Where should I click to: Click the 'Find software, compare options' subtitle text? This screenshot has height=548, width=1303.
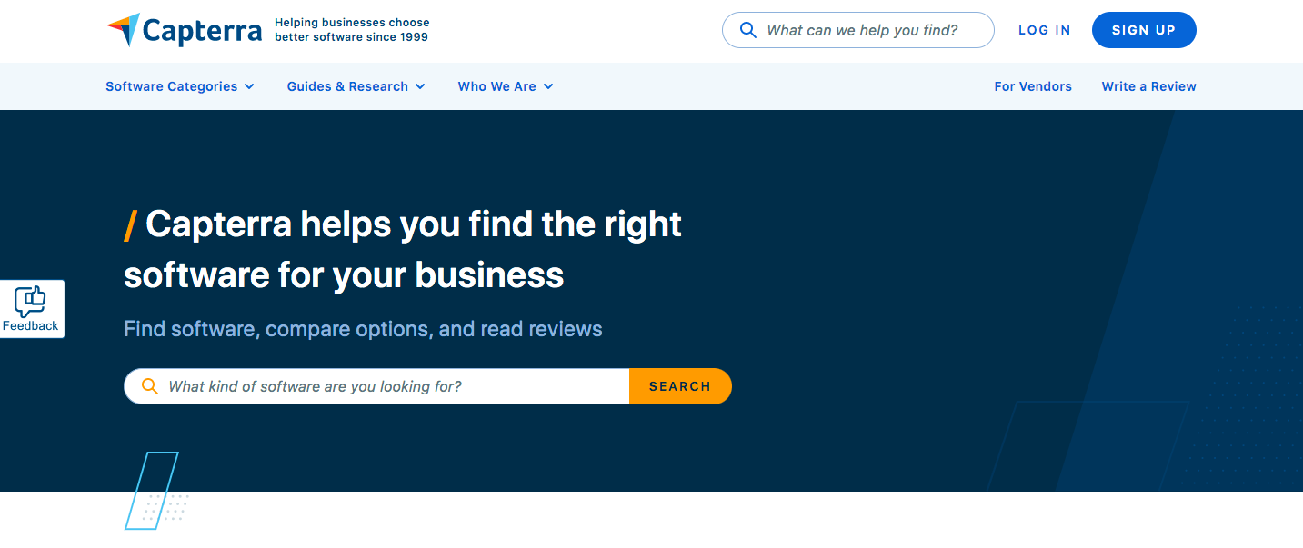363,328
